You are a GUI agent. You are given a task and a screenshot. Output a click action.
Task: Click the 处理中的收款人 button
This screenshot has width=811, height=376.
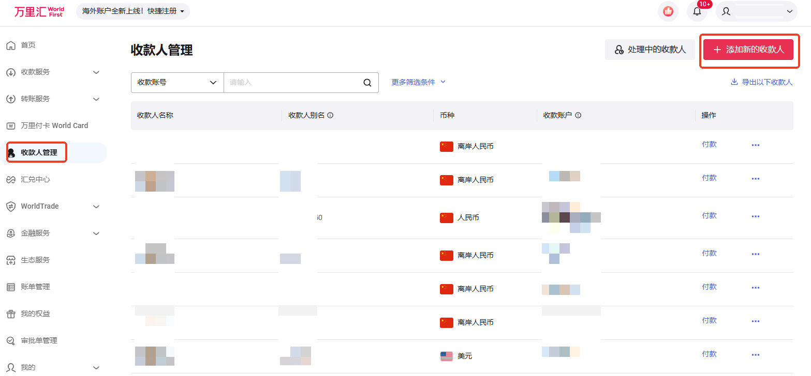coord(650,50)
